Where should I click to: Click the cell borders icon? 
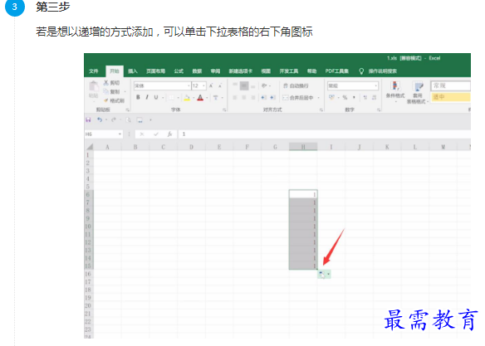[171, 98]
